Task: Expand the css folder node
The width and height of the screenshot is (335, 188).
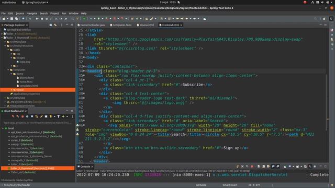Action: [x=12, y=54]
